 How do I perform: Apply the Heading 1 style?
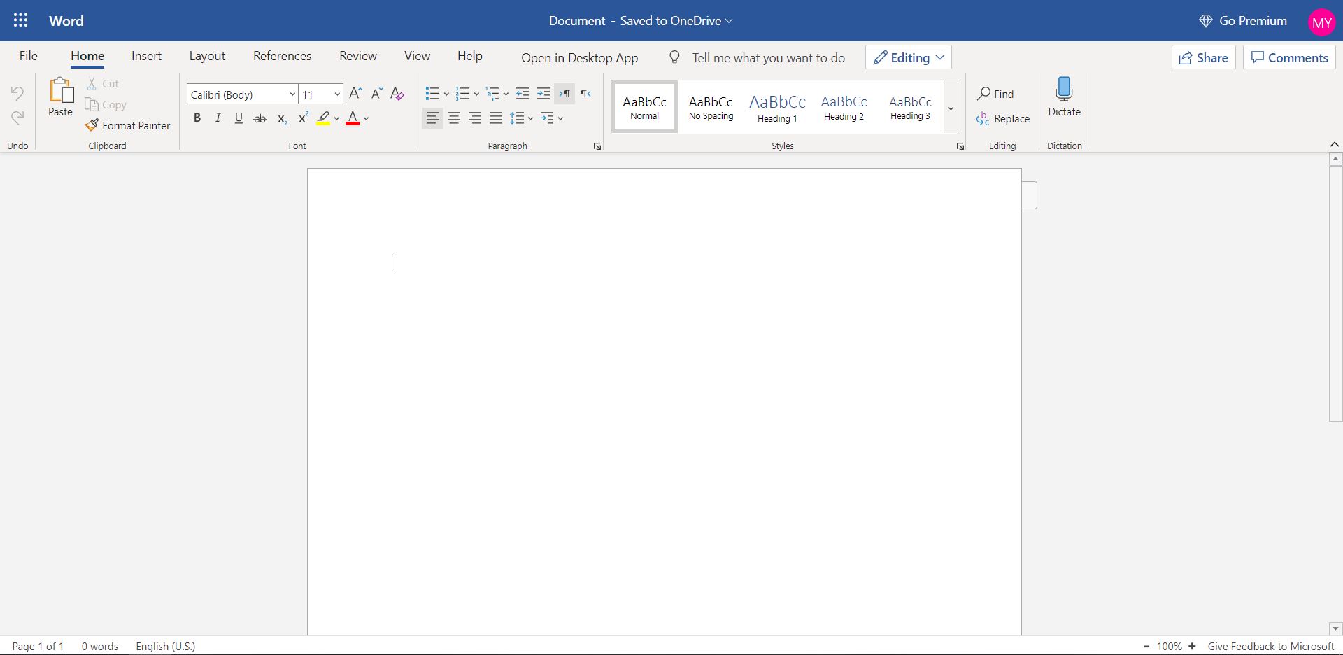(x=777, y=108)
